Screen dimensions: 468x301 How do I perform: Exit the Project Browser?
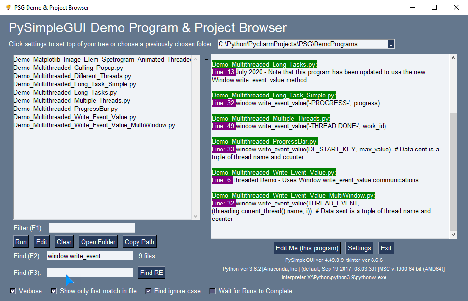click(386, 247)
